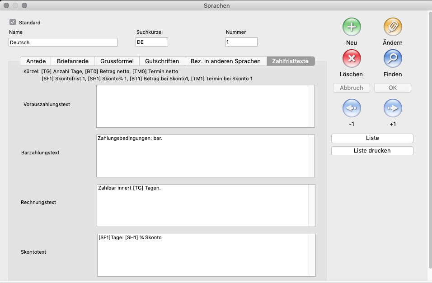Image resolution: width=432 pixels, height=283 pixels.
Task: Show the Gutschriften tab
Action: 162,61
